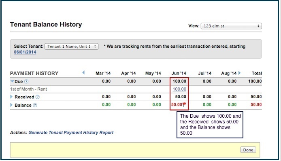The height and width of the screenshot is (161, 281).
Task: Click the Total Balance 50.00 in red
Action: click(x=256, y=105)
